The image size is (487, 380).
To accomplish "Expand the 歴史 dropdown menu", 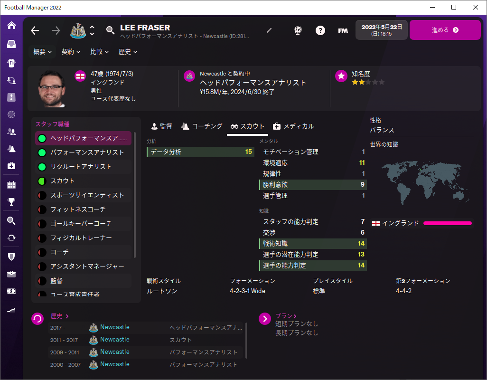I will tap(128, 52).
